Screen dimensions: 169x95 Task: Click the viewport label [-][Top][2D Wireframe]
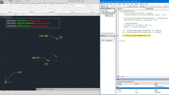pos(6,17)
